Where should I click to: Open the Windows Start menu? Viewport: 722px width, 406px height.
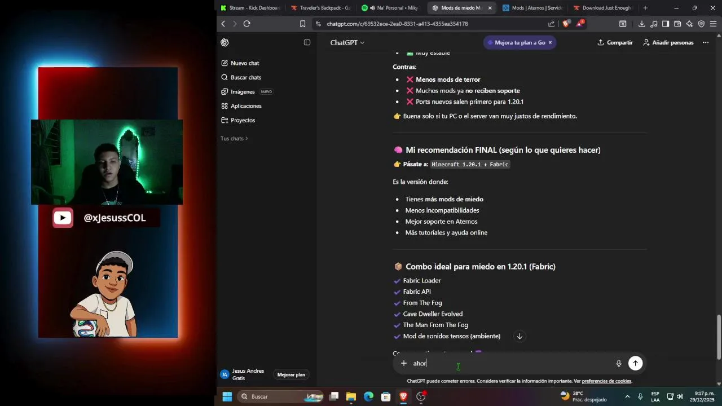tap(227, 396)
